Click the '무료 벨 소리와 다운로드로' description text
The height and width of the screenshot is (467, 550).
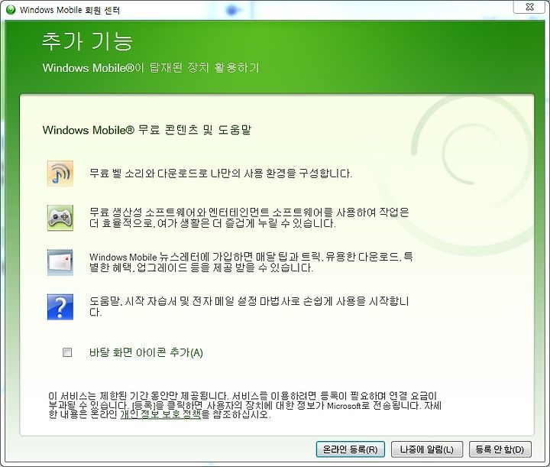click(x=221, y=174)
